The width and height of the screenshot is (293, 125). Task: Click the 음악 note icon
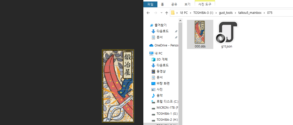(153, 95)
